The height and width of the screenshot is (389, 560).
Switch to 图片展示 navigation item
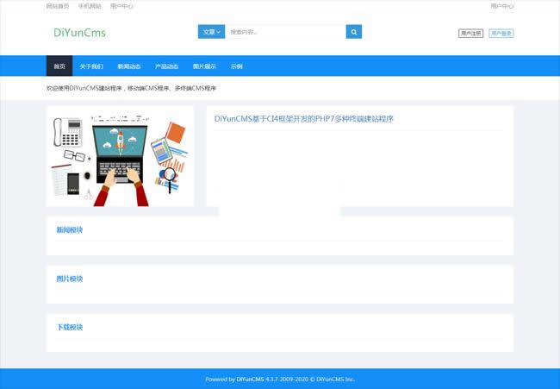(204, 66)
